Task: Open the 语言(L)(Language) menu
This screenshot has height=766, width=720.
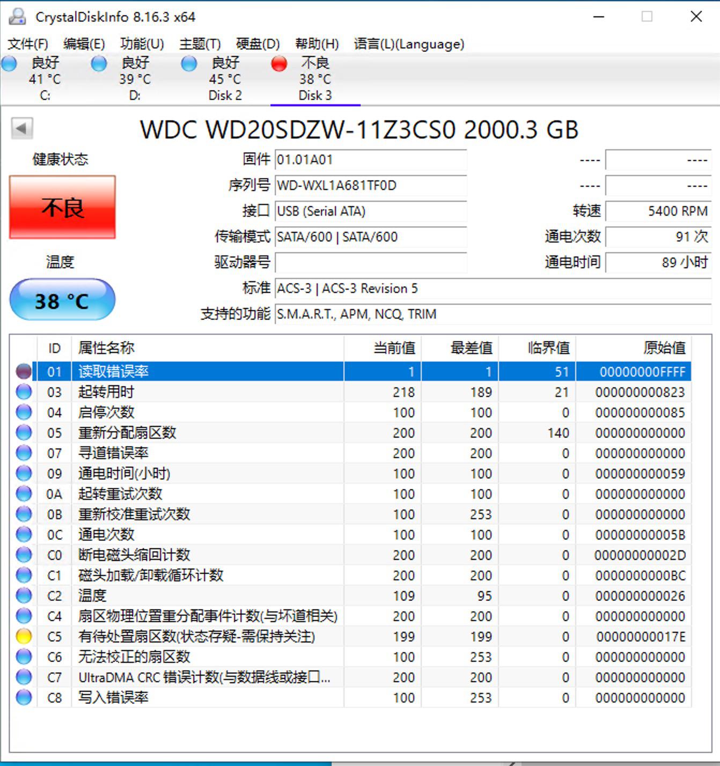Action: [x=409, y=44]
